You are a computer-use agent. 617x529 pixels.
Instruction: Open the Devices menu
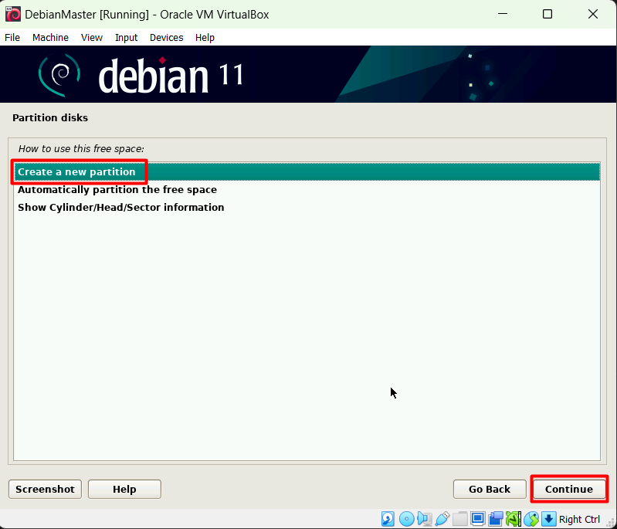pyautogui.click(x=167, y=37)
